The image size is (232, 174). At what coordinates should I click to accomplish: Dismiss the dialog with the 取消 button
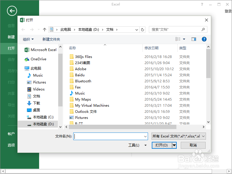coord(193,145)
